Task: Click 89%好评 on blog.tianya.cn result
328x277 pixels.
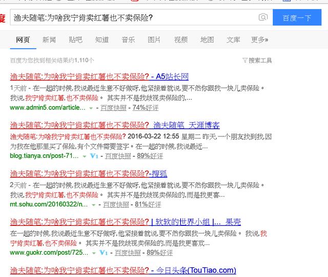Action: [x=150, y=156]
